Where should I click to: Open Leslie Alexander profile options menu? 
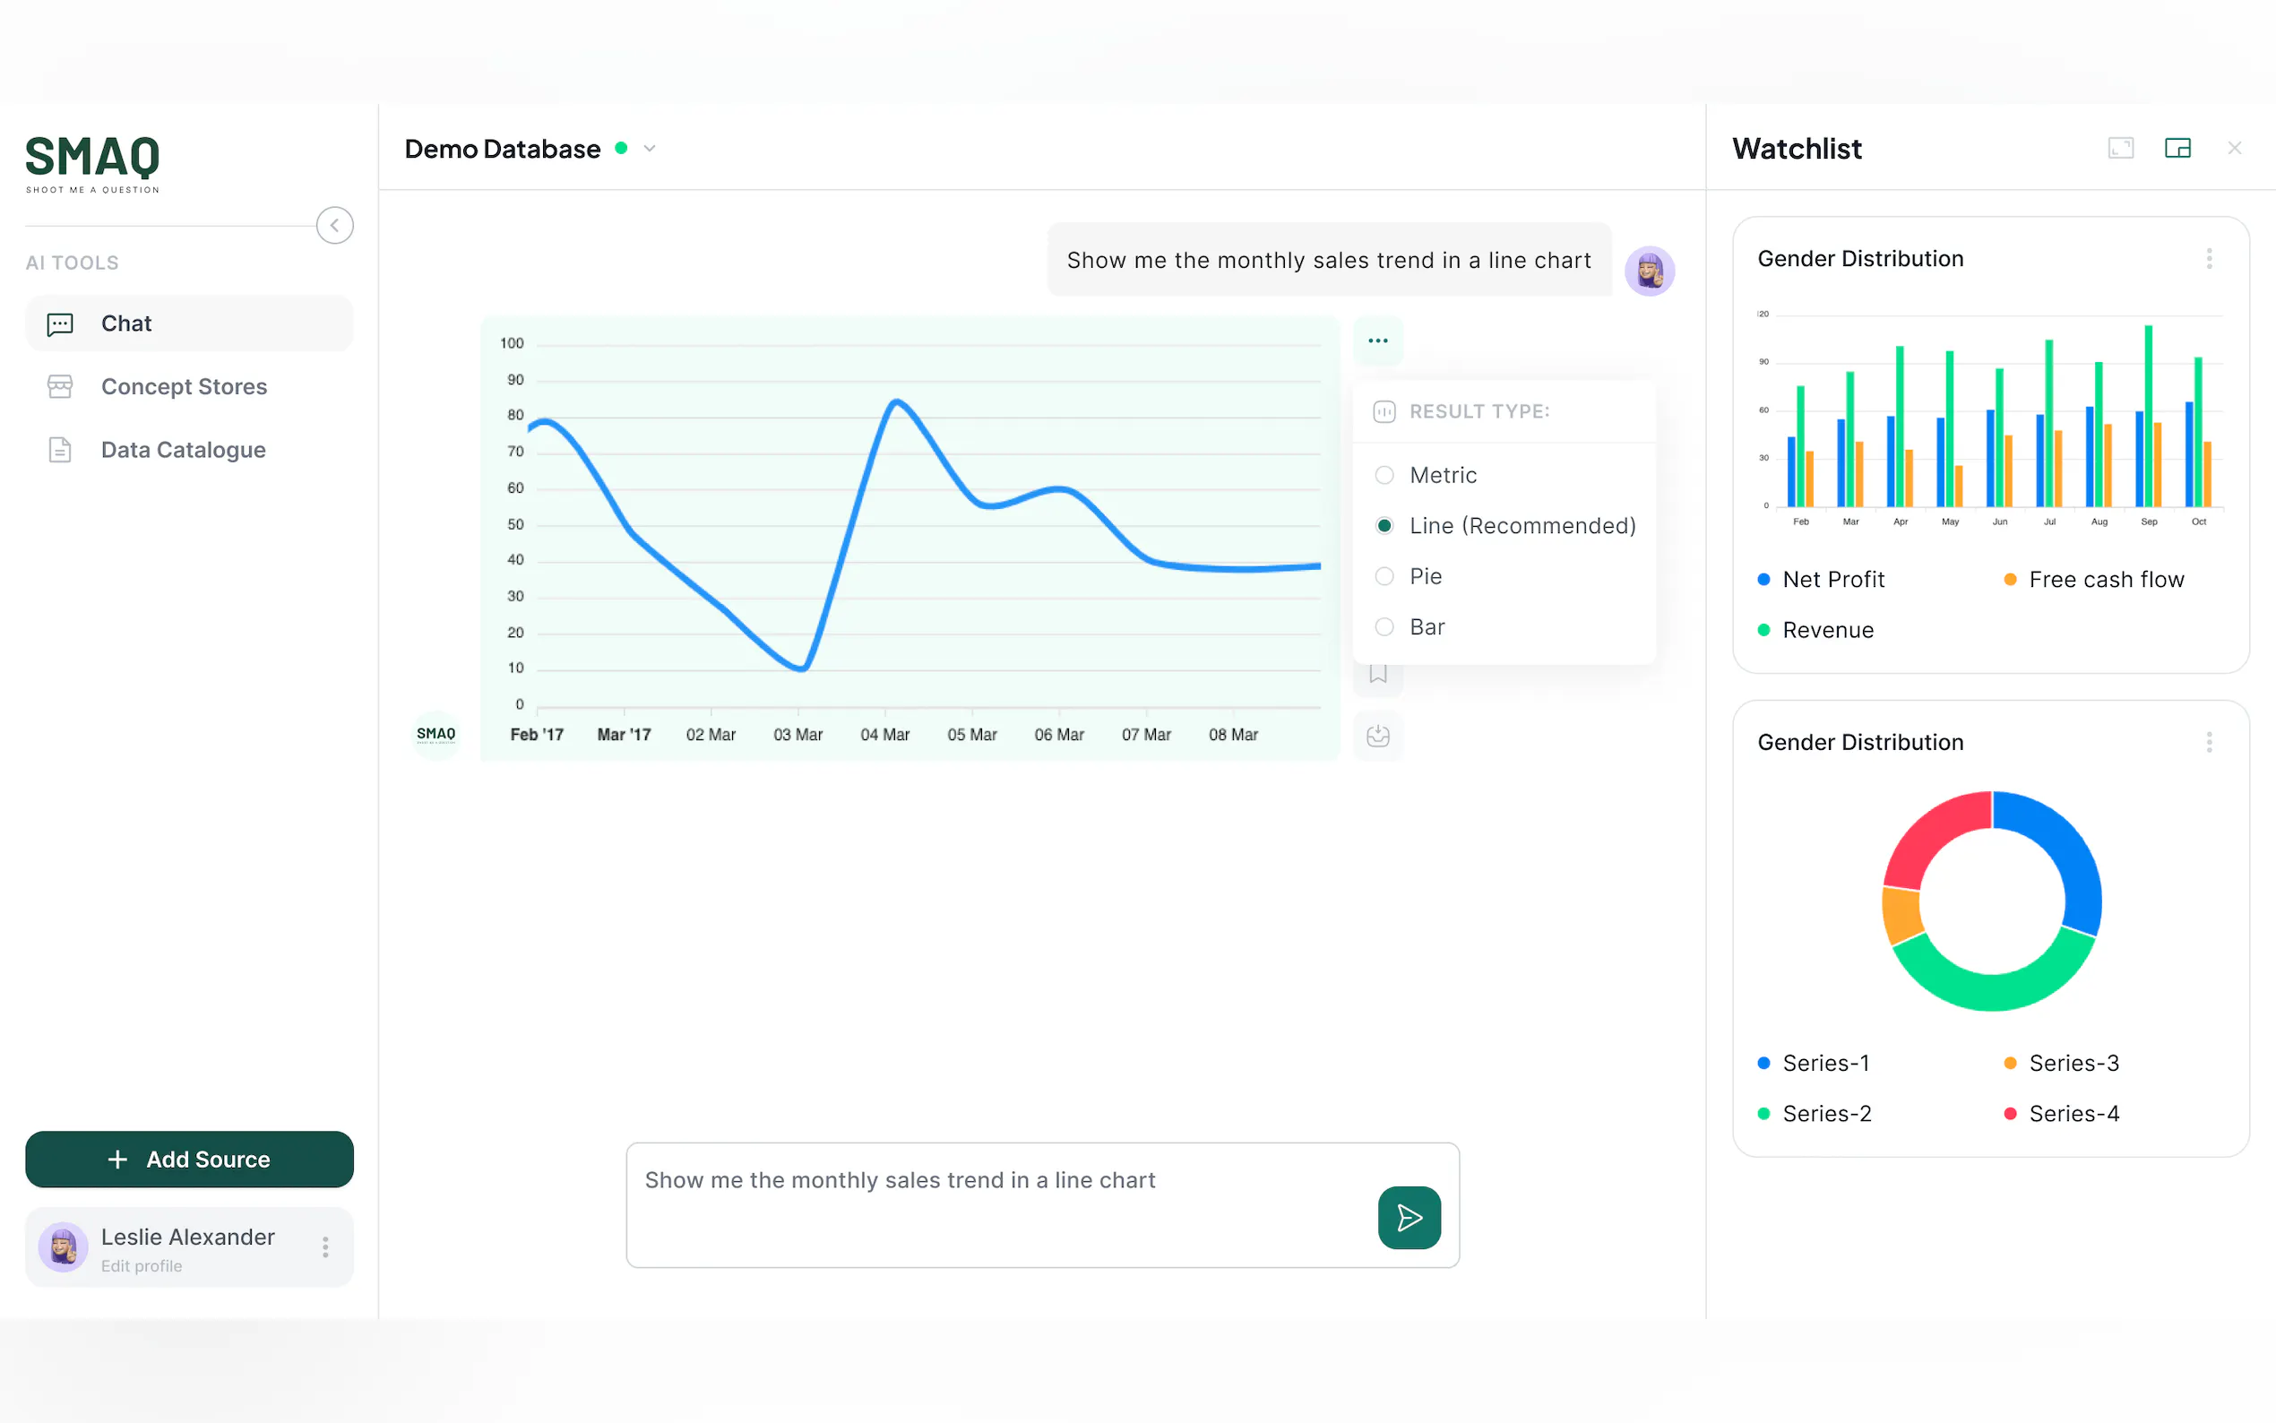tap(325, 1247)
